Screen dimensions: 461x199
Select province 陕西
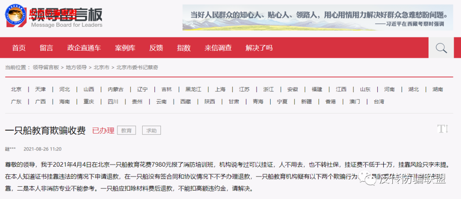click(x=210, y=102)
